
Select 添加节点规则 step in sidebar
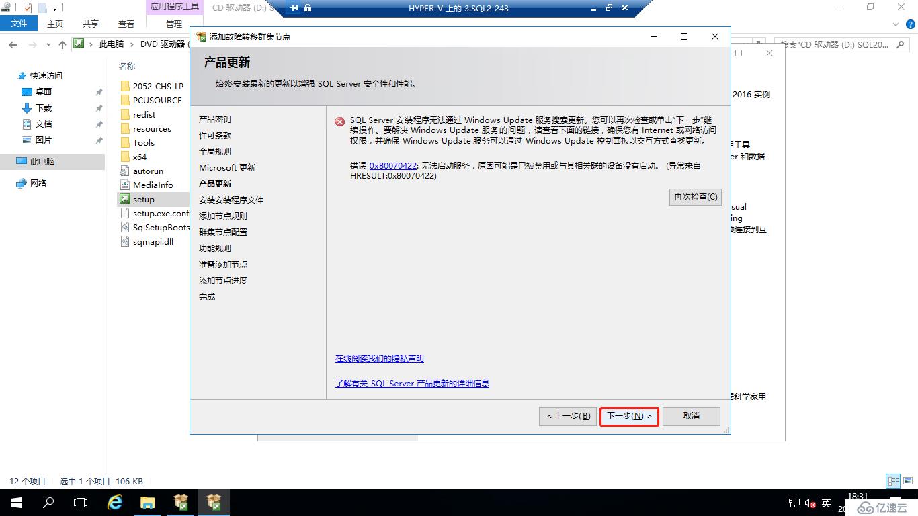click(x=223, y=216)
